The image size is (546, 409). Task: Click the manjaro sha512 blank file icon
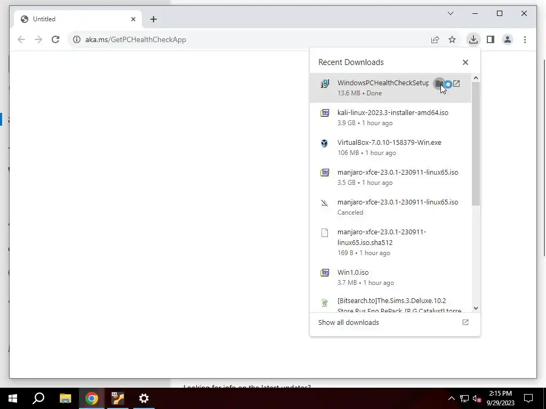coord(325,233)
